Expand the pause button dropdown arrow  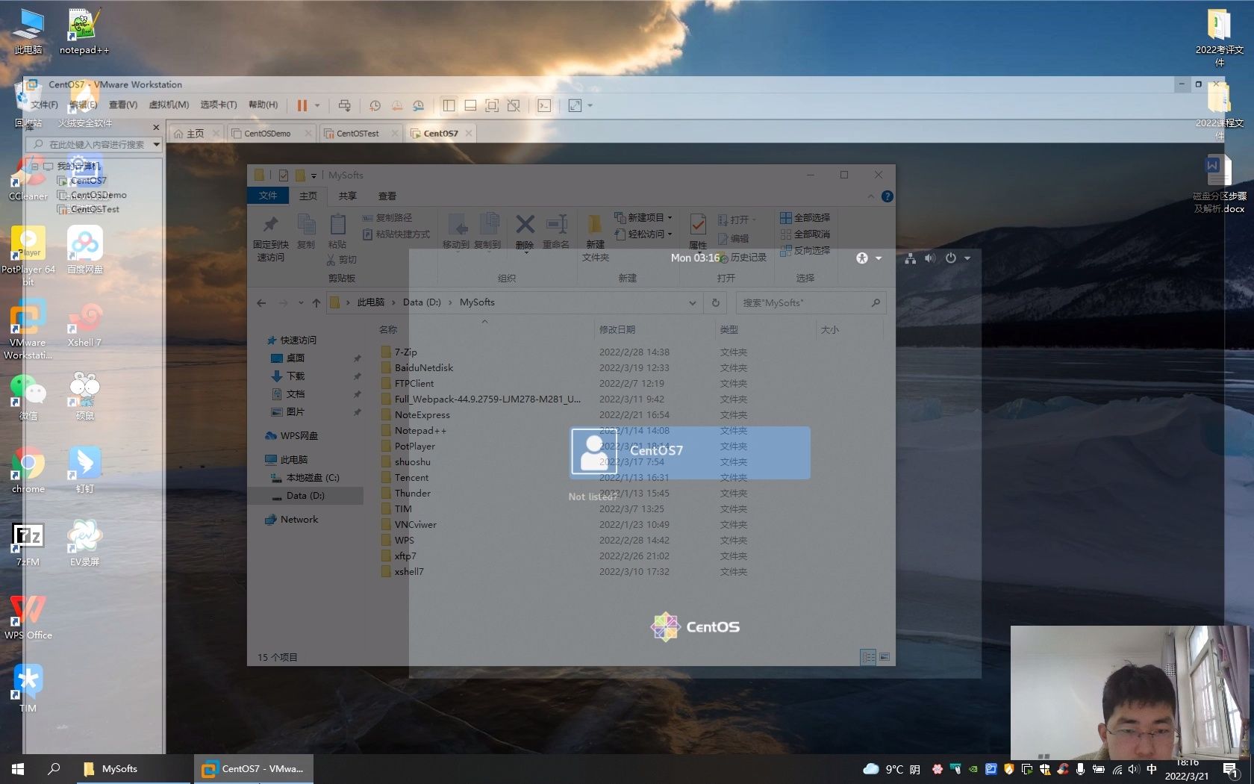click(317, 105)
